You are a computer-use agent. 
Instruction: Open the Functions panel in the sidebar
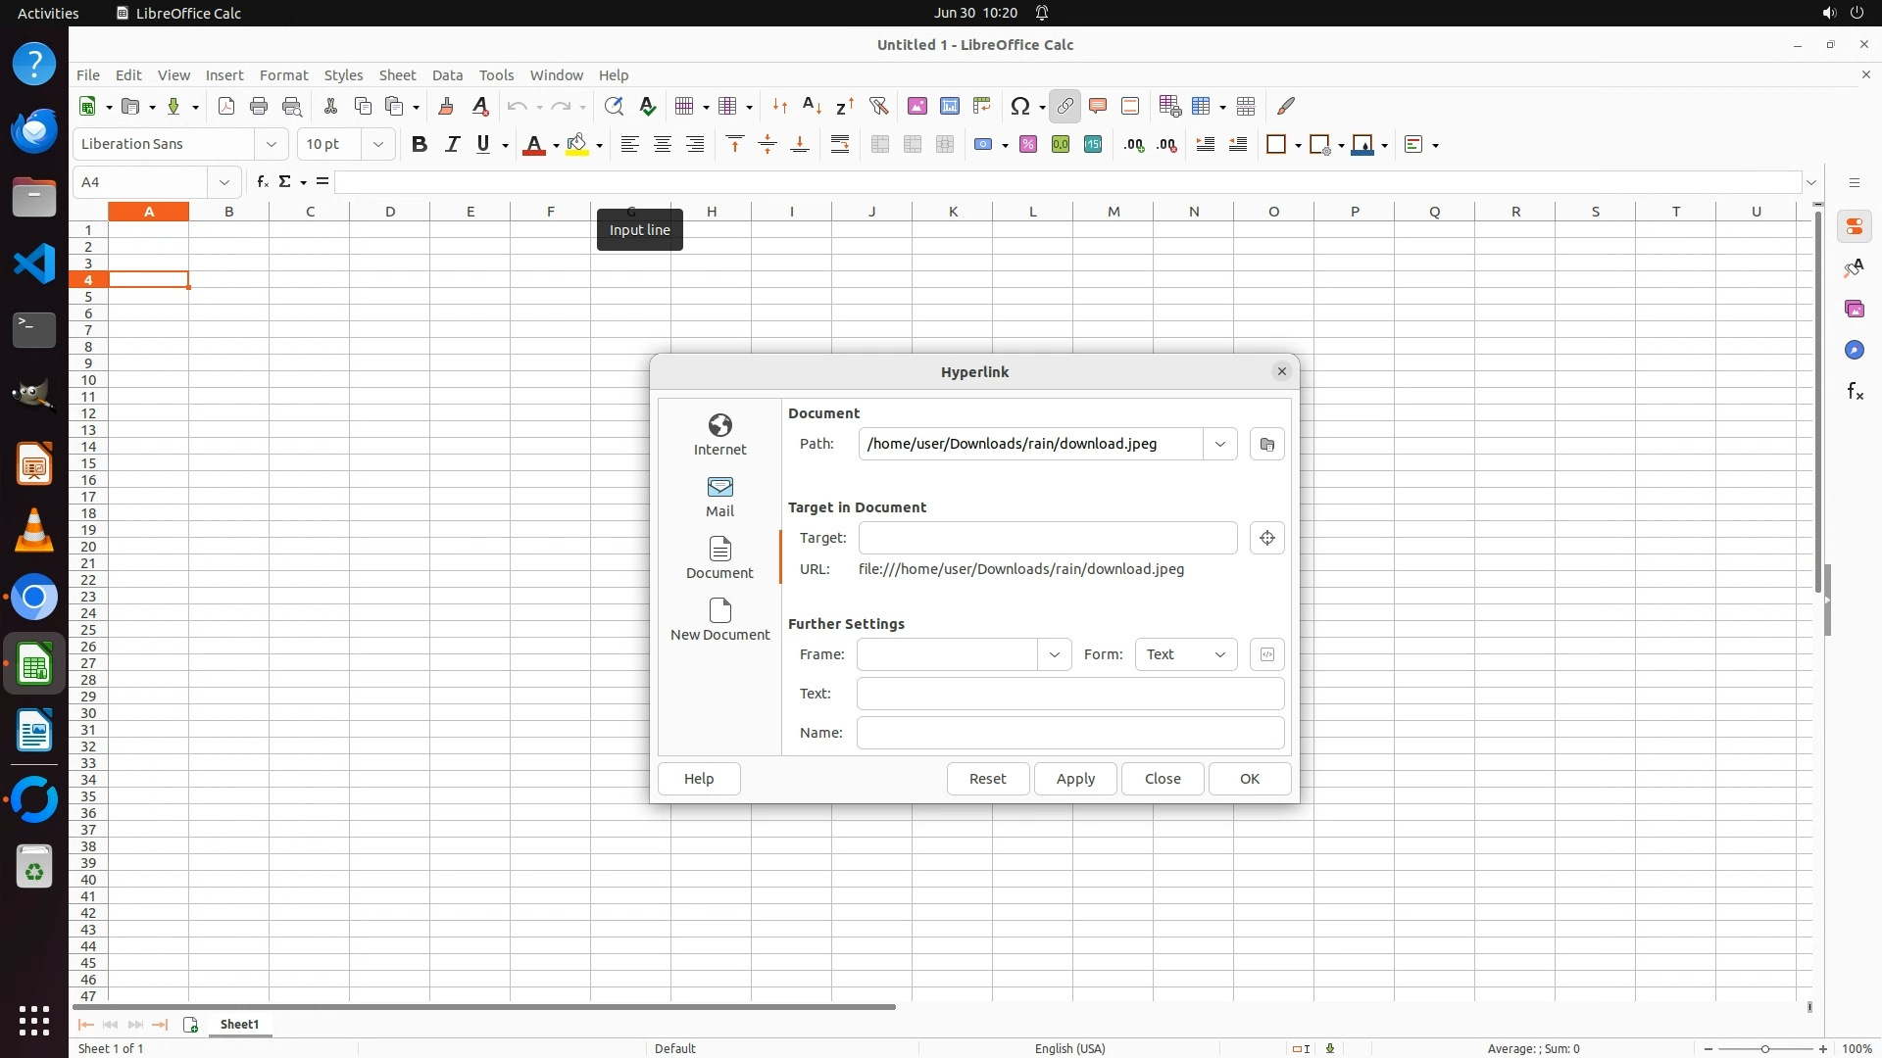[x=1854, y=392]
